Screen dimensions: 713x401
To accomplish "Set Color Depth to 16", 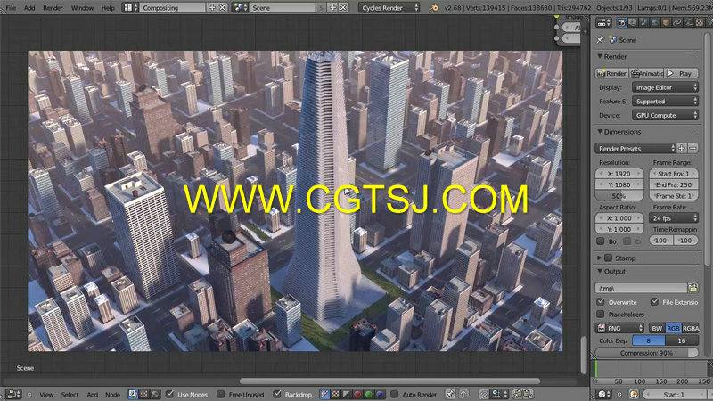I will (x=682, y=340).
